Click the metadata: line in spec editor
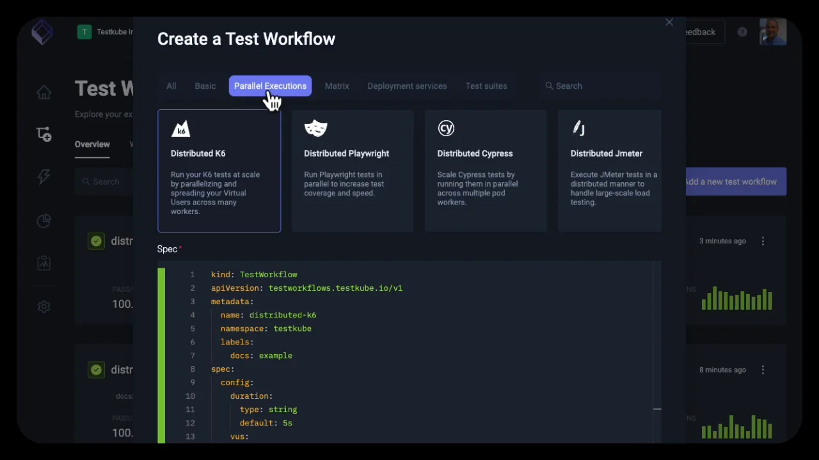This screenshot has width=819, height=460. [232, 302]
